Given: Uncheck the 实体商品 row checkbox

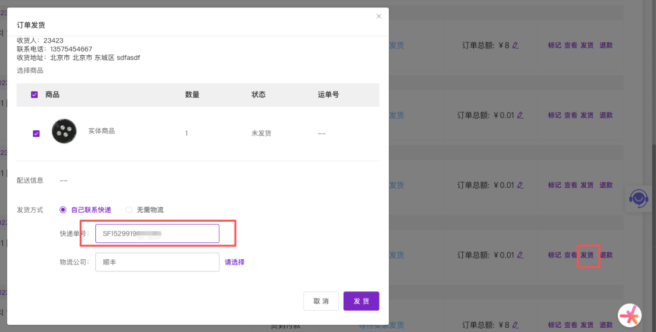Looking at the screenshot, I should coord(36,133).
